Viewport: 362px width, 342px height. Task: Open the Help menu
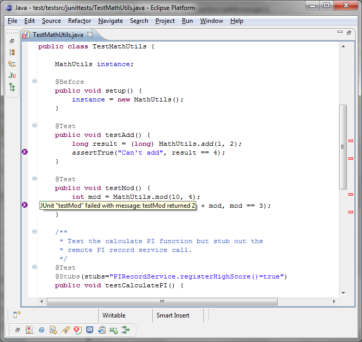click(237, 21)
